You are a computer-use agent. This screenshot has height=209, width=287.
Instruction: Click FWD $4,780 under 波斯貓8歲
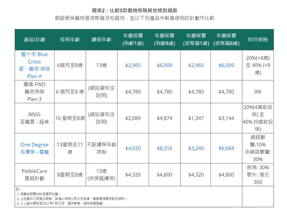(x=226, y=92)
